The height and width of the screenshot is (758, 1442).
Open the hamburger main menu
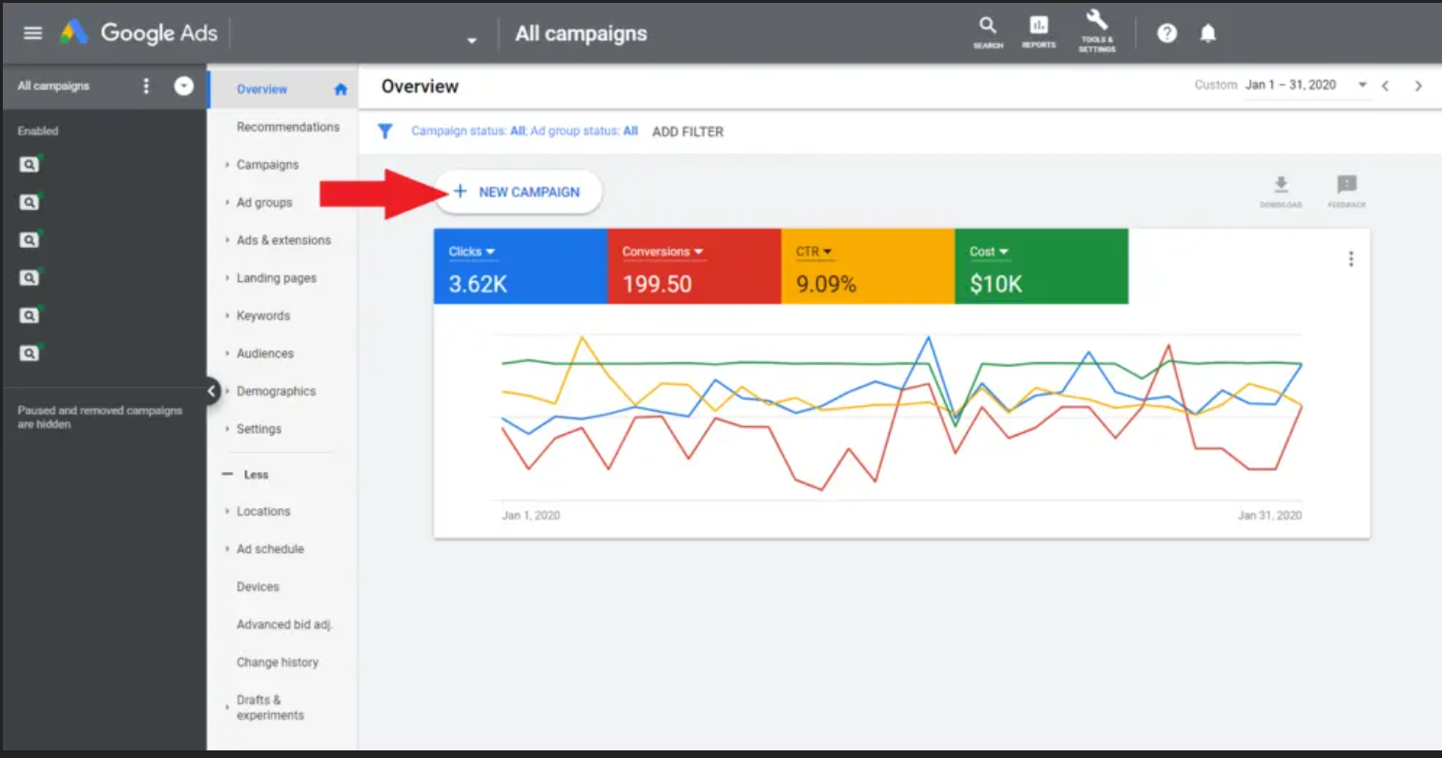32,33
